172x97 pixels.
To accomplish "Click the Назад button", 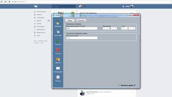I will [70, 20].
